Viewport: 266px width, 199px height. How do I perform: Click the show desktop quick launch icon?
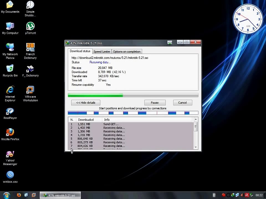click(x=26, y=195)
